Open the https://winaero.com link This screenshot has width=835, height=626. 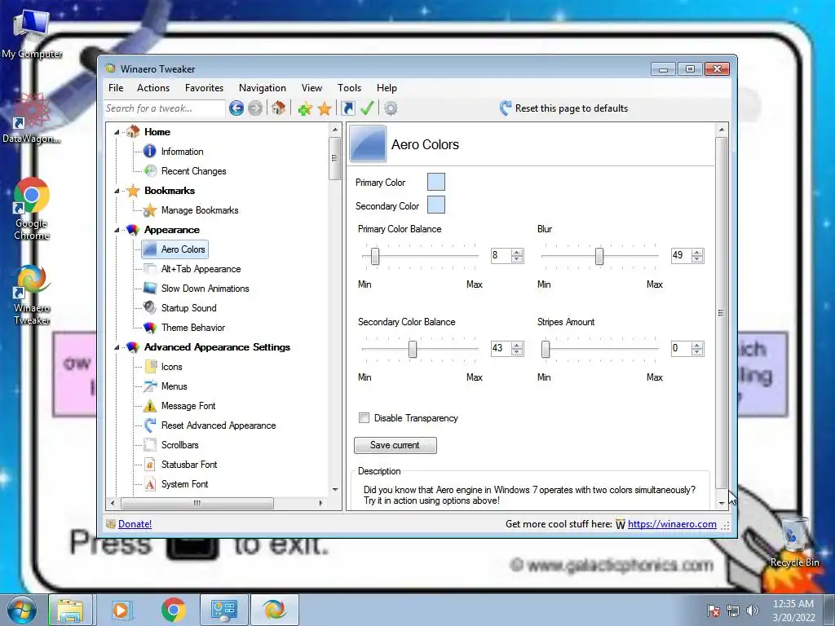pyautogui.click(x=672, y=524)
